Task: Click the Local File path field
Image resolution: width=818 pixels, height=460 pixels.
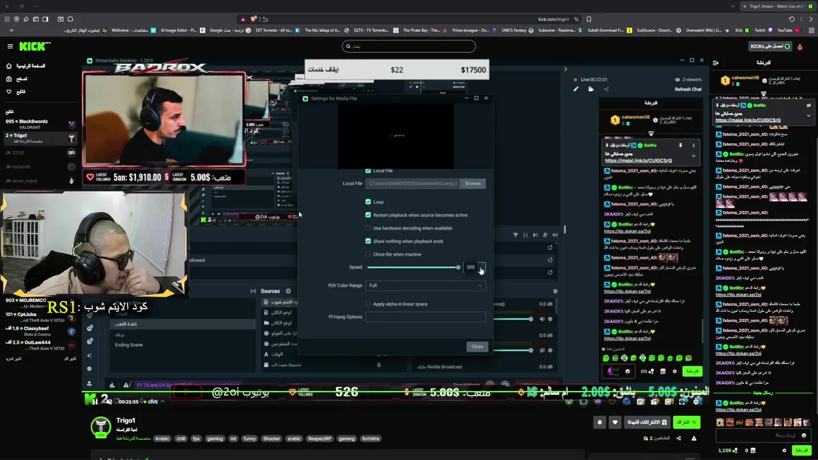Action: click(x=413, y=183)
